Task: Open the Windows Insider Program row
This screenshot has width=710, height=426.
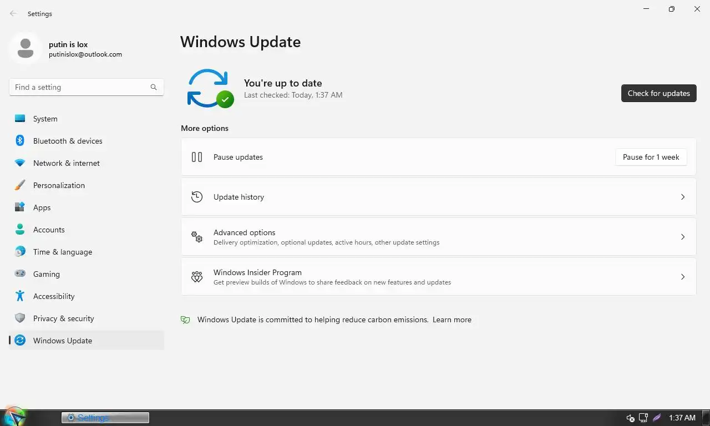Action: (438, 277)
